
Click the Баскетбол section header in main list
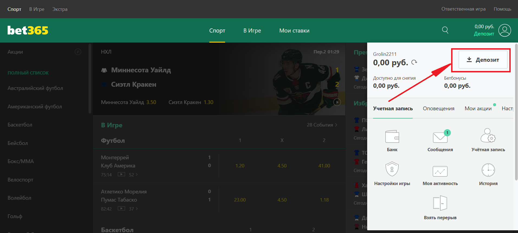(117, 229)
